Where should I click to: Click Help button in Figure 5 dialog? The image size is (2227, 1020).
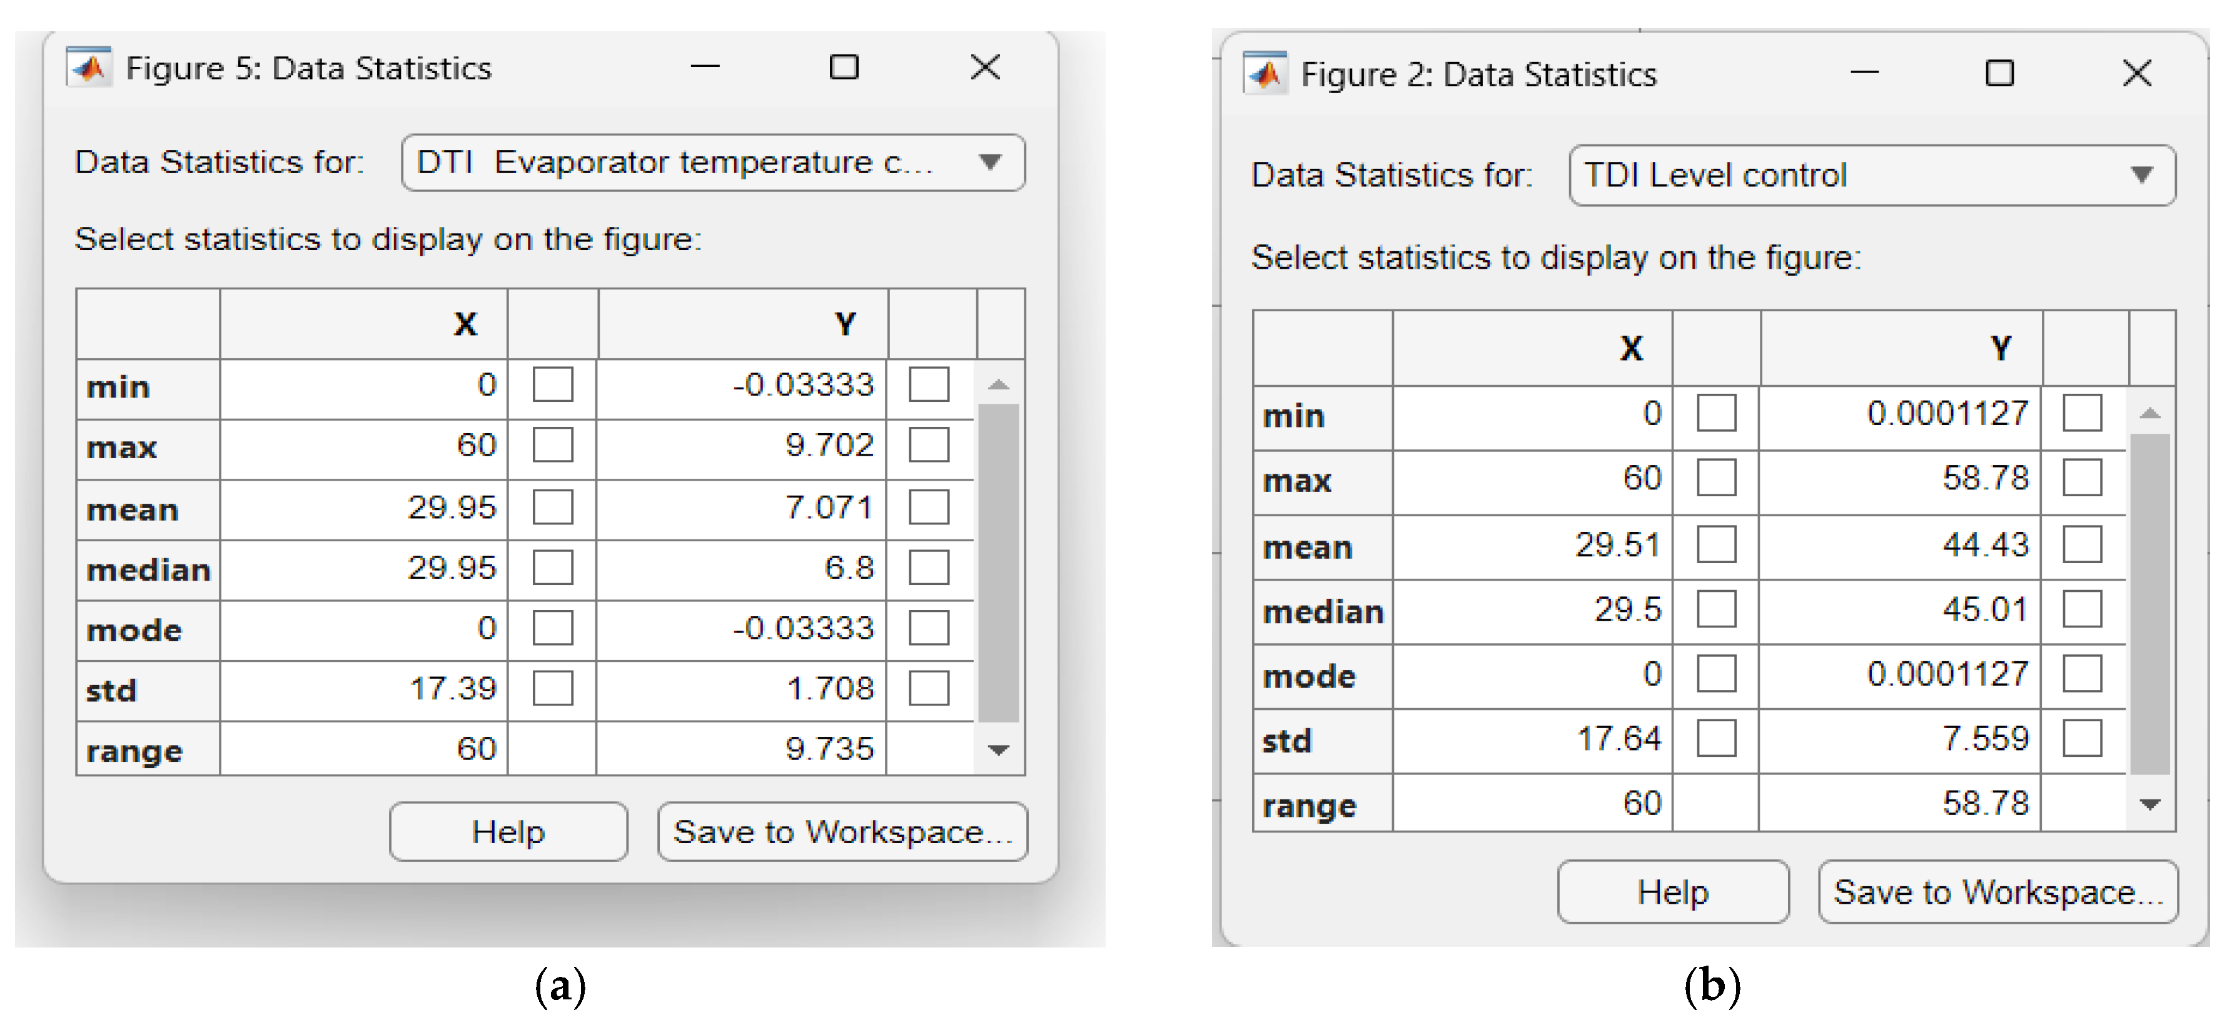508,832
